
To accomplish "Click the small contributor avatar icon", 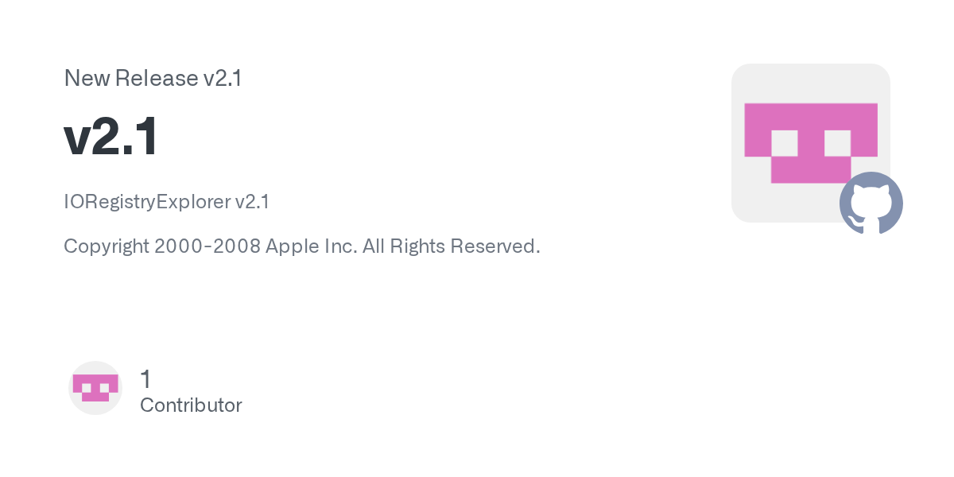I will tap(95, 388).
